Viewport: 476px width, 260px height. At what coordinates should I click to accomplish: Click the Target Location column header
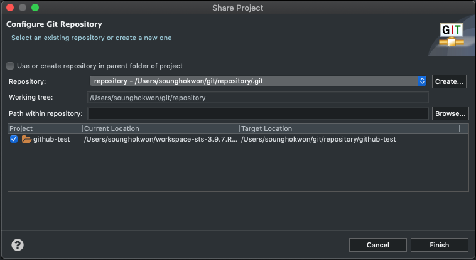coord(349,128)
